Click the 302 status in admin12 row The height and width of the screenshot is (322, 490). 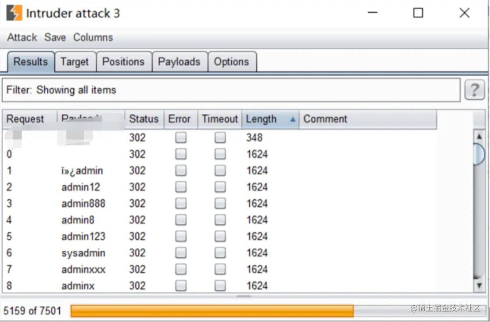[137, 187]
